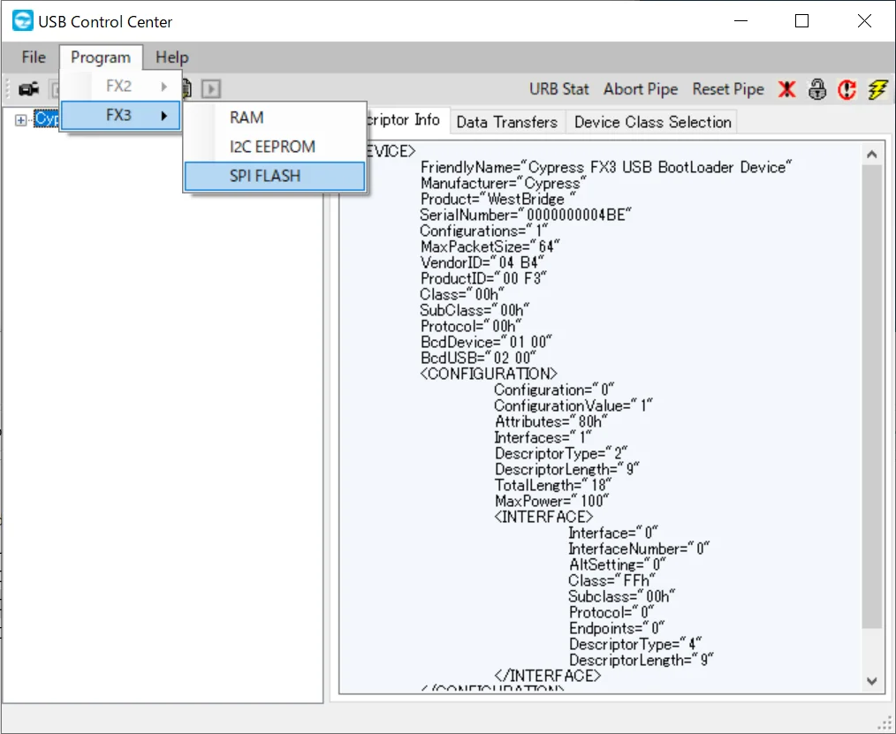Click the Attributes="80h" line
The height and width of the screenshot is (734, 896).
click(x=551, y=422)
